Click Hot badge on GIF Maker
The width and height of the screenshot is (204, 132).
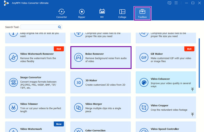coord(189,49)
